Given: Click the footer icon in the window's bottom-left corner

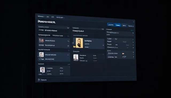Looking at the screenshot, I should (x=38, y=80).
